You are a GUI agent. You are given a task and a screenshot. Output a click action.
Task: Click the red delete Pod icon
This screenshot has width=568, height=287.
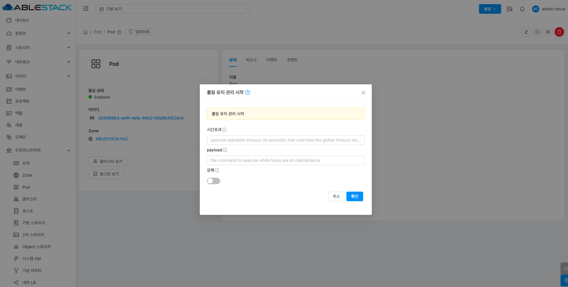point(559,32)
